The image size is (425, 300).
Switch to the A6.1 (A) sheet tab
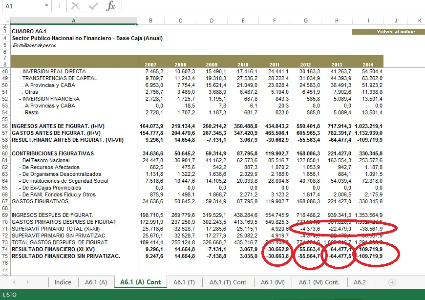point(96,282)
